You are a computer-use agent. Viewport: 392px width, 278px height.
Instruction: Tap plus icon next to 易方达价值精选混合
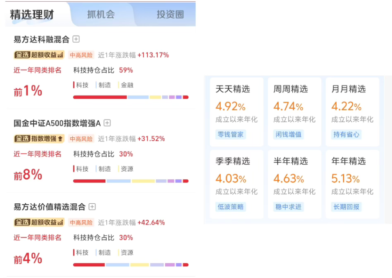click(x=92, y=207)
